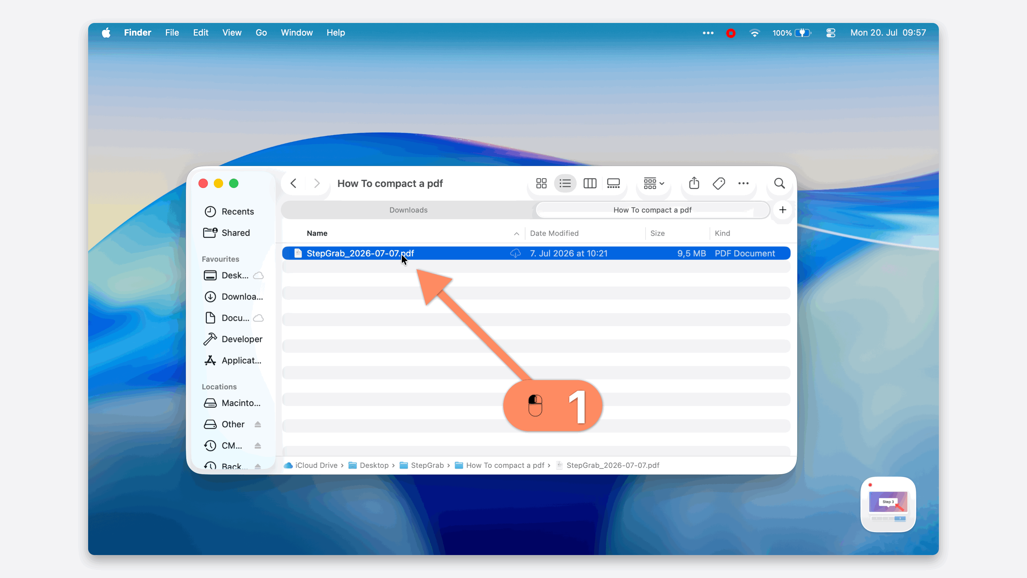Switch to gallery view
Image resolution: width=1027 pixels, height=578 pixels.
[613, 183]
